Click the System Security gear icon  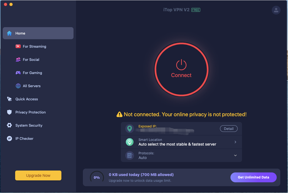pyautogui.click(x=9, y=125)
